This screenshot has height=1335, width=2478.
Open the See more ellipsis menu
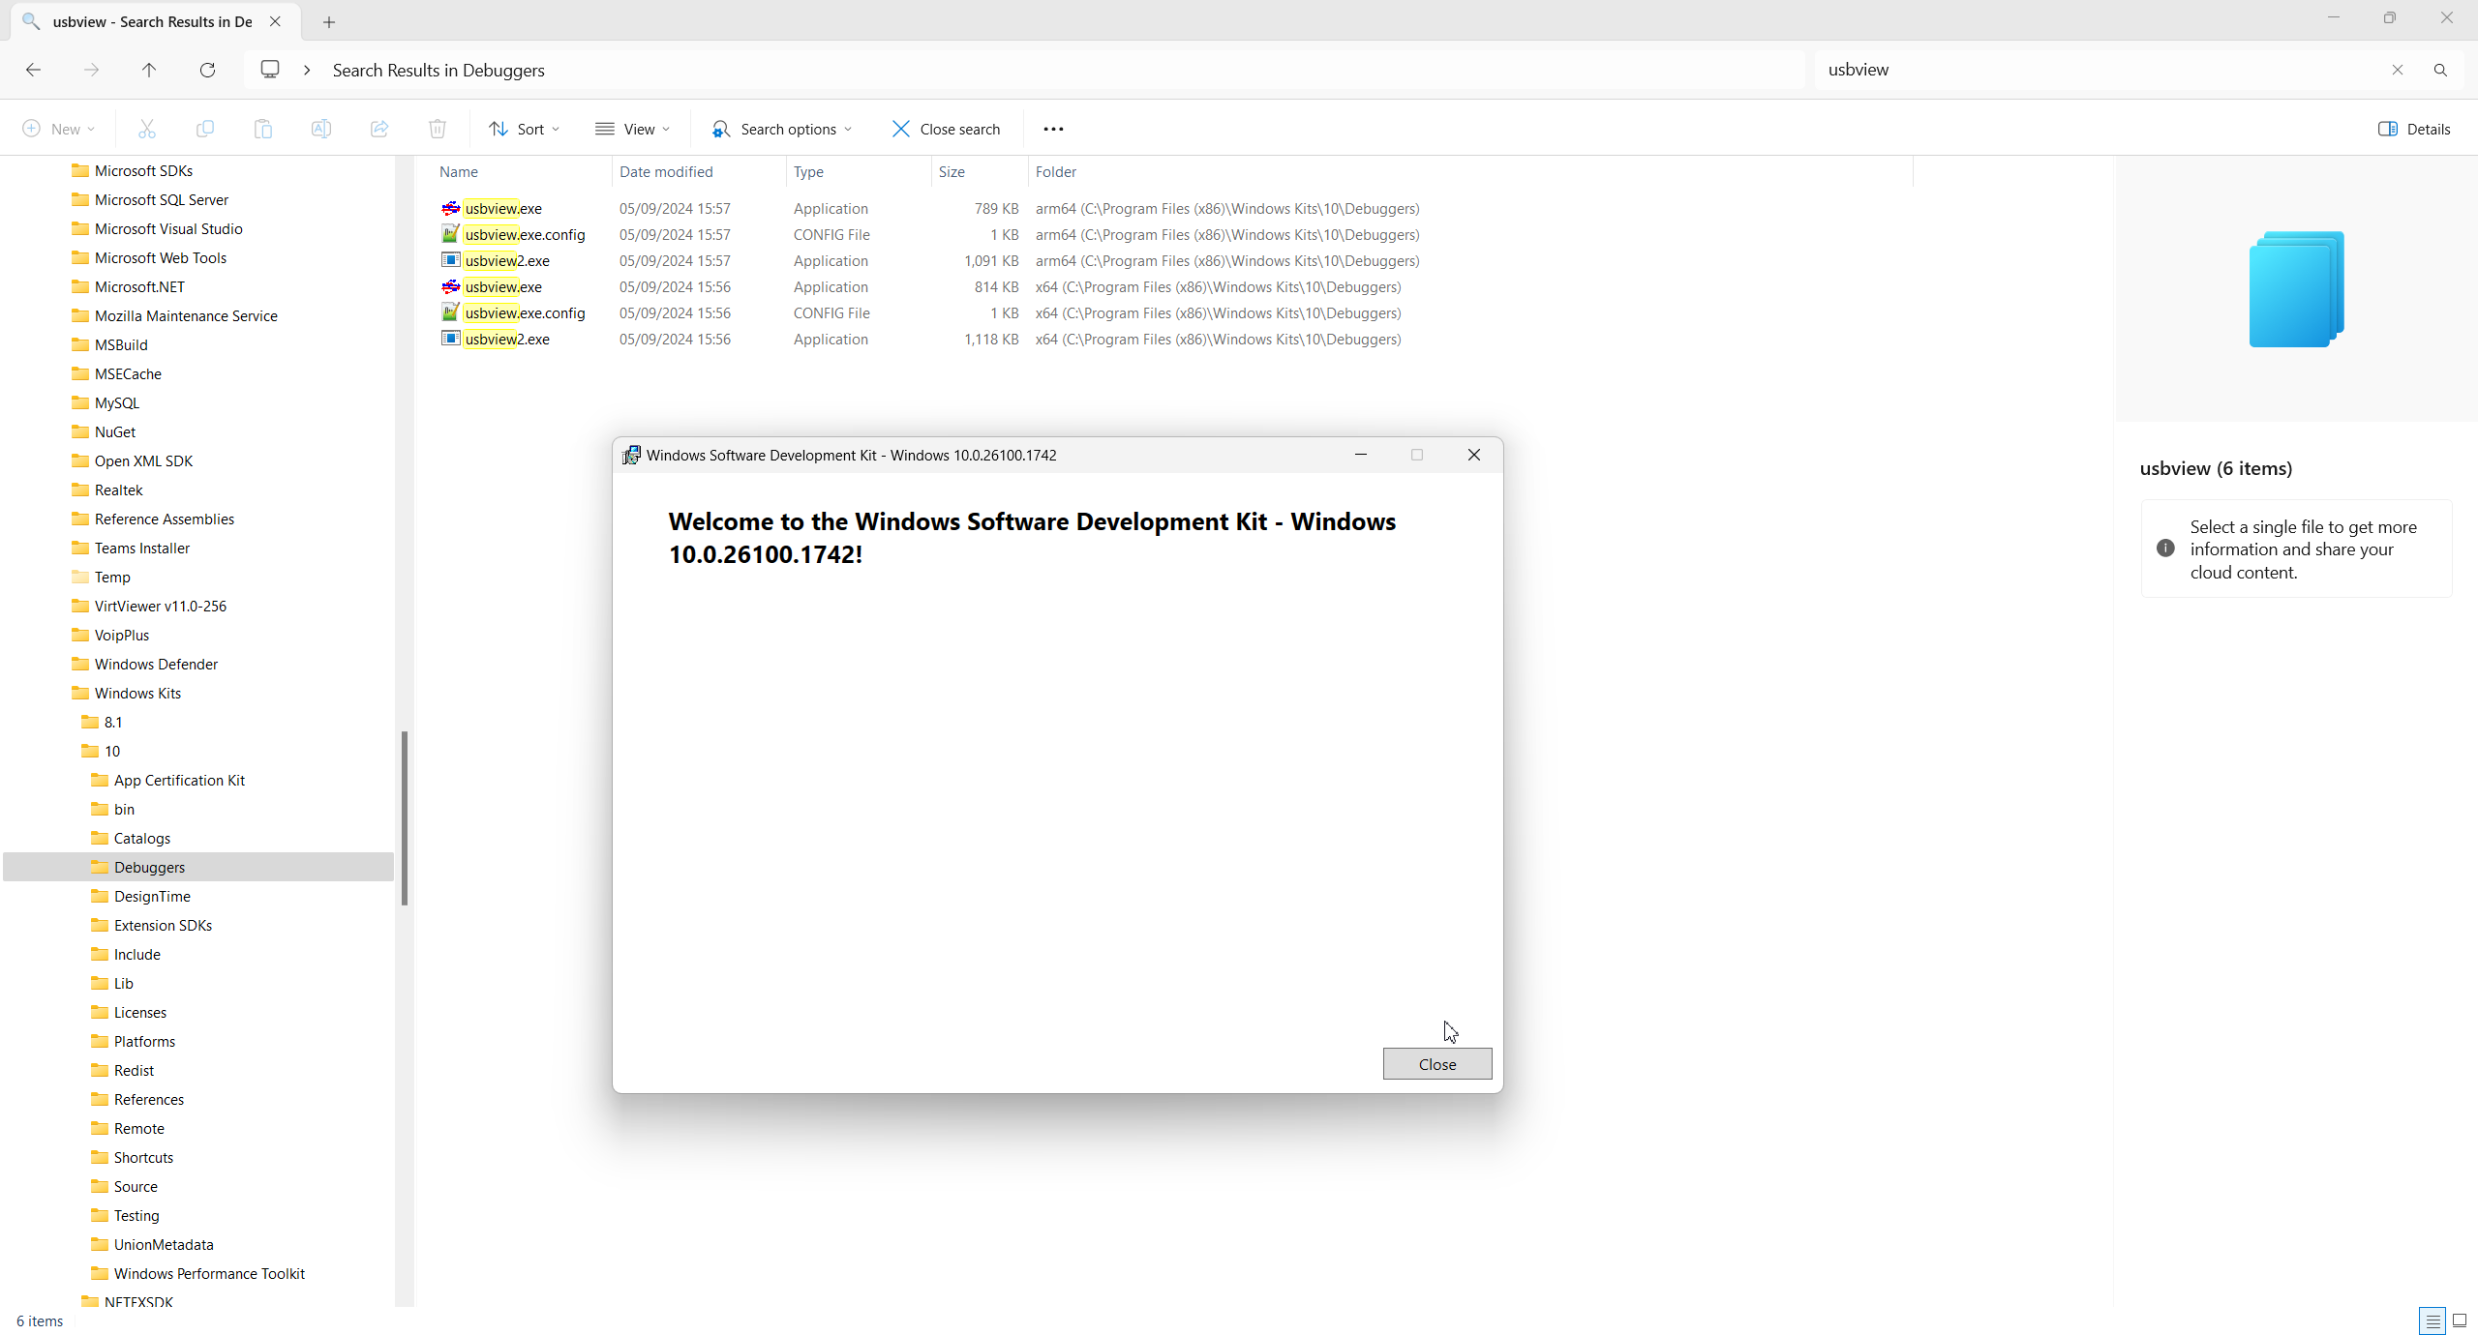click(1053, 129)
